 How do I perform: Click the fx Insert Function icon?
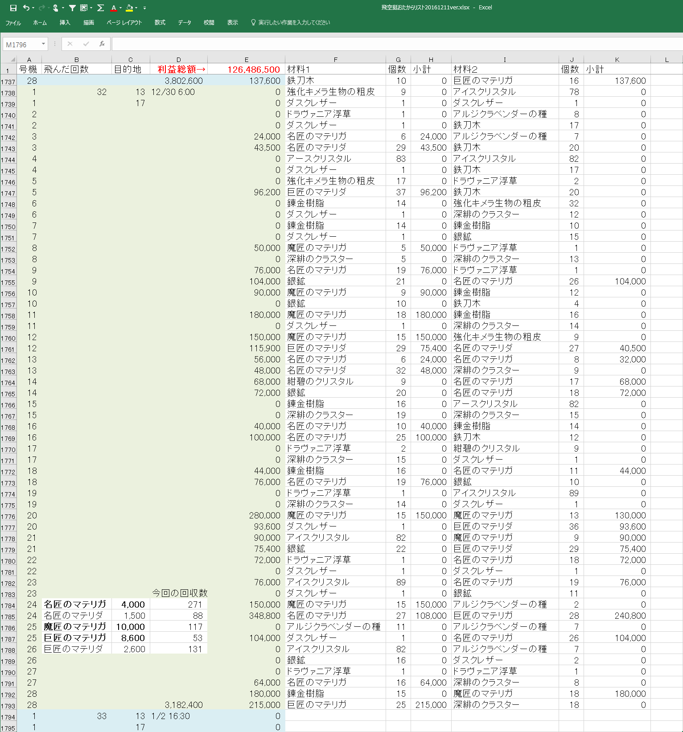point(102,44)
